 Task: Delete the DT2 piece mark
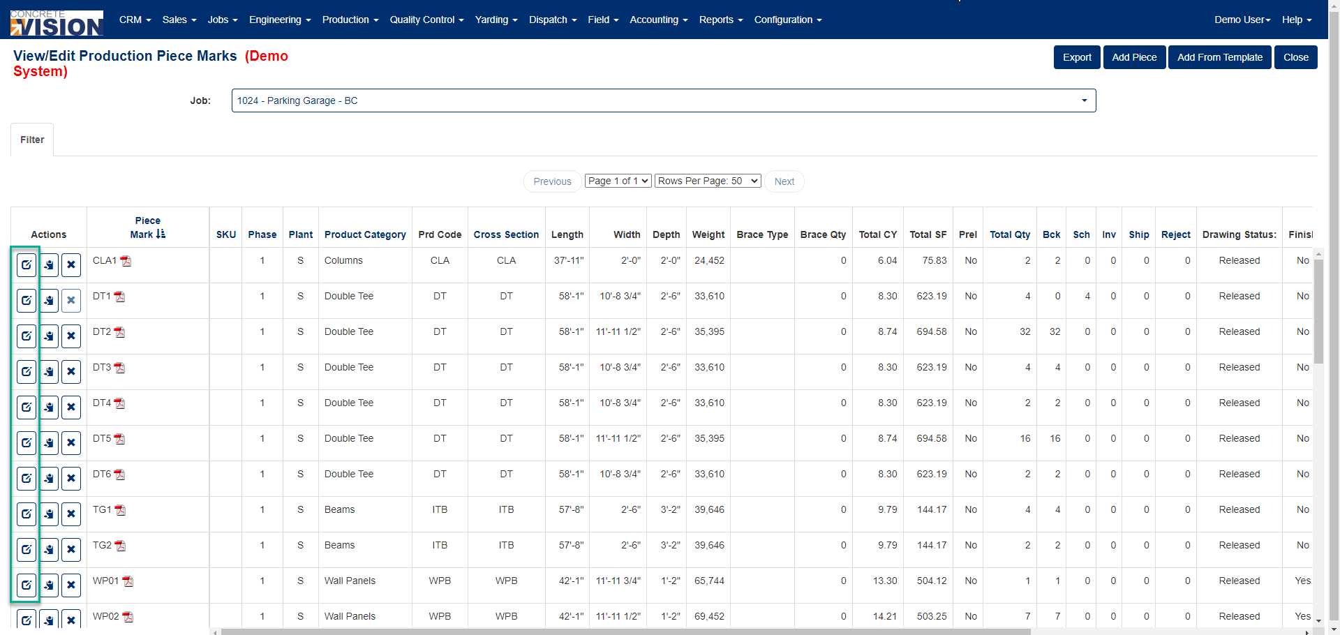[x=71, y=336]
